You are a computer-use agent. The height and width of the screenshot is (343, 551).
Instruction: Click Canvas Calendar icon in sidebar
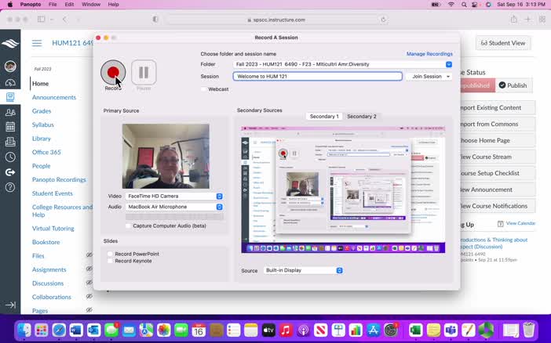[x=9, y=127]
